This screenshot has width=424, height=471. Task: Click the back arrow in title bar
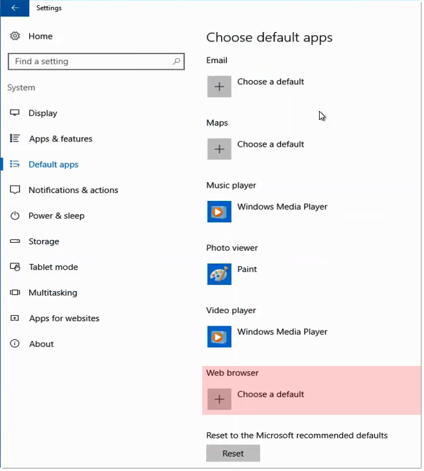click(15, 8)
